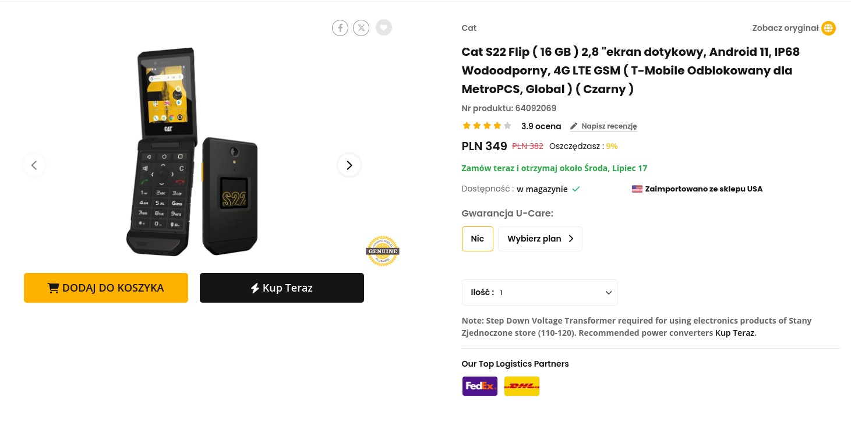The image size is (851, 447).
Task: Select the "Nic" warranty option
Action: (x=478, y=239)
